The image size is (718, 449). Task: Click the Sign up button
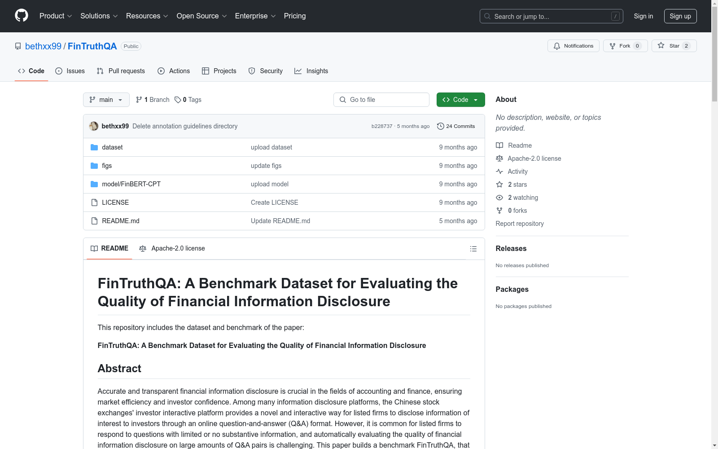point(680,16)
